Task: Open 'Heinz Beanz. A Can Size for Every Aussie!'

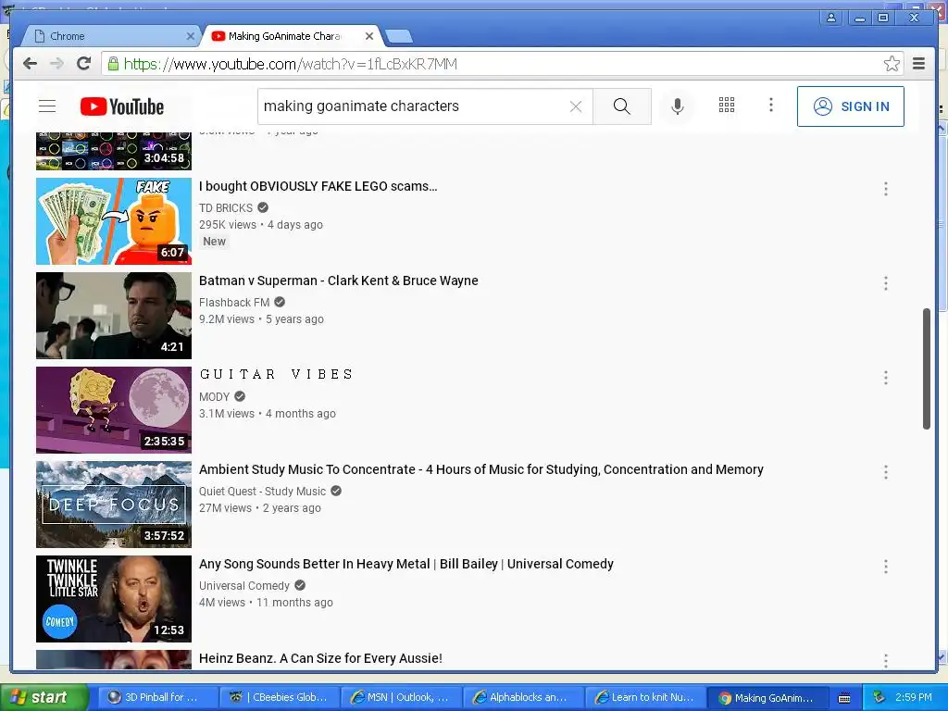Action: coord(320,658)
